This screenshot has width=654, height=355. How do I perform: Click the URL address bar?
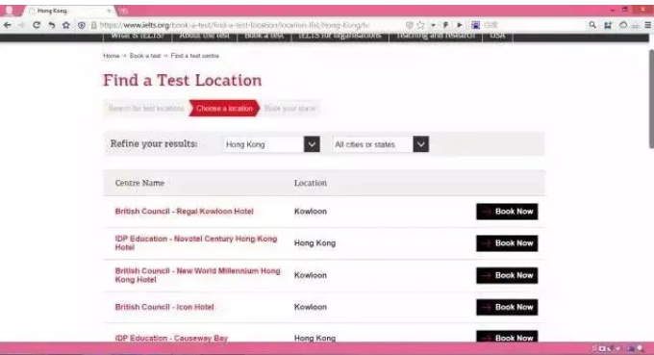pyautogui.click(x=246, y=25)
